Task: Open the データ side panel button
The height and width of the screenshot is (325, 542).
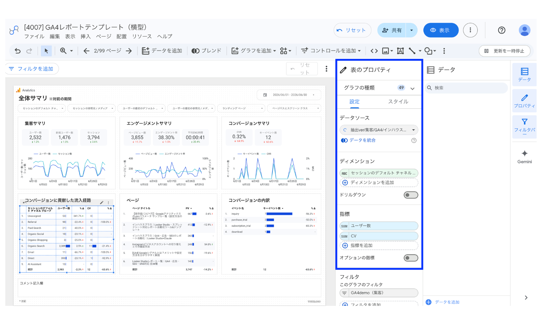Action: click(525, 74)
